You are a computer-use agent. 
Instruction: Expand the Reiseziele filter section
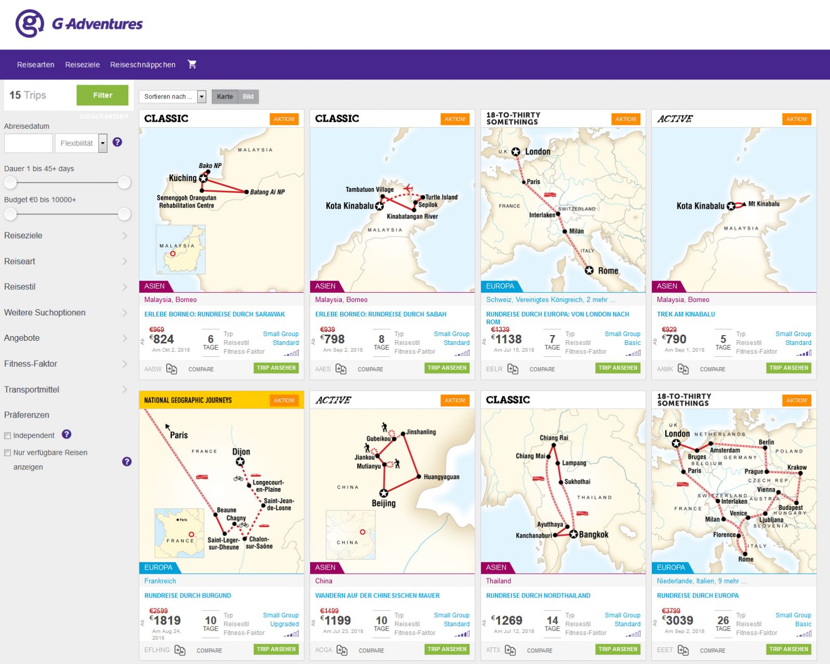pos(65,236)
